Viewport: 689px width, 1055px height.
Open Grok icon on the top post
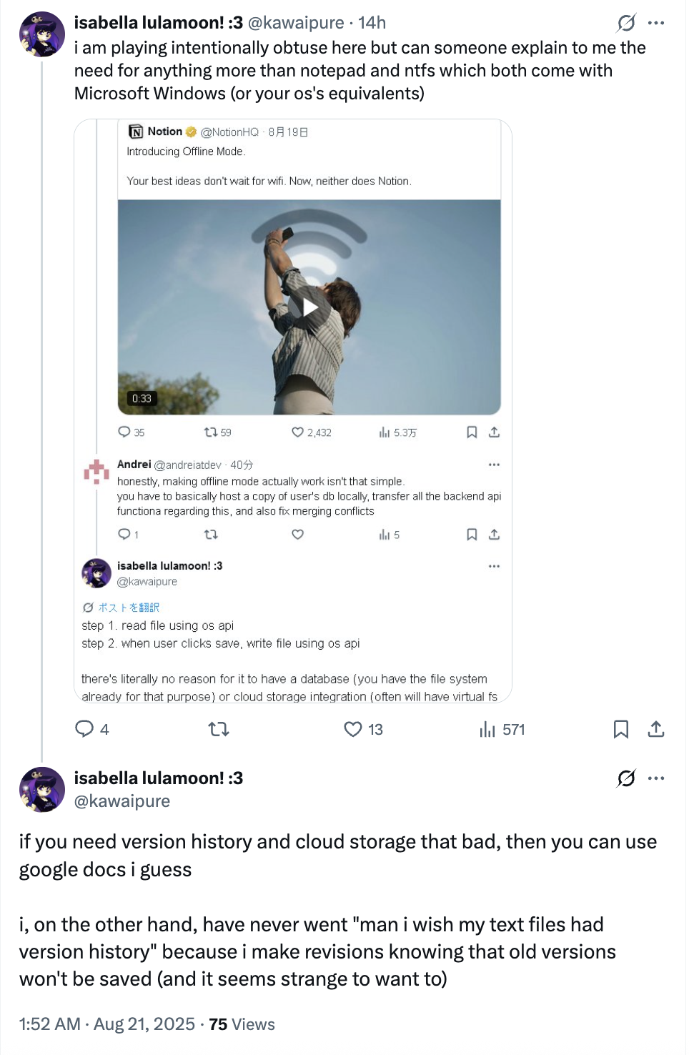[x=626, y=24]
